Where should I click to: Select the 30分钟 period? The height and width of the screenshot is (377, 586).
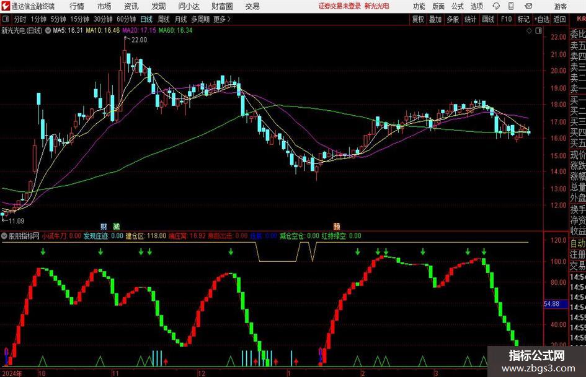click(103, 19)
